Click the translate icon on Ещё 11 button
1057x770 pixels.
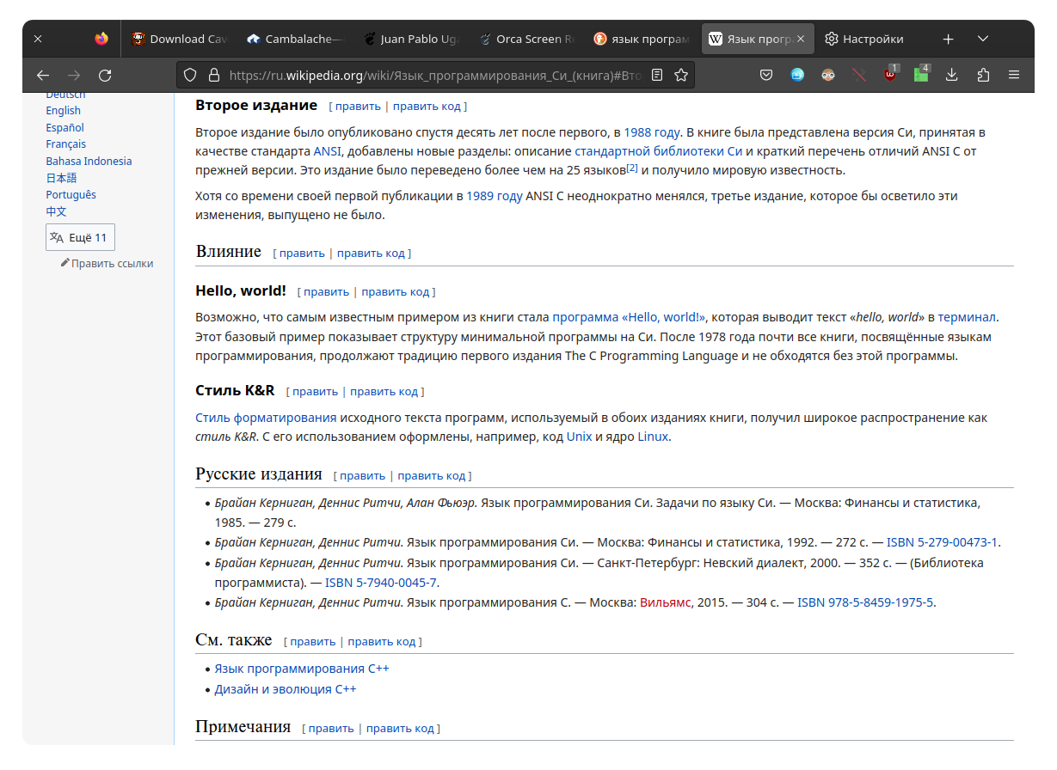click(x=57, y=238)
